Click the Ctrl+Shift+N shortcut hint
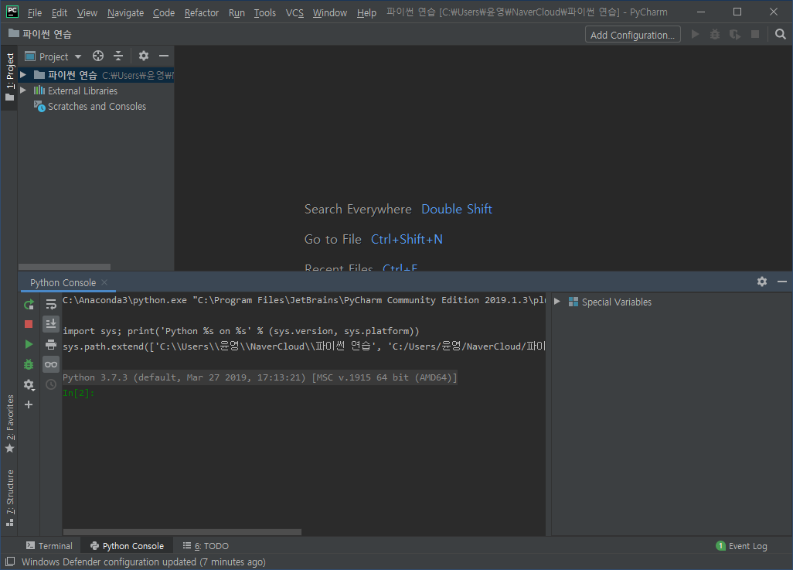Screen dimensions: 793x570 coord(407,239)
